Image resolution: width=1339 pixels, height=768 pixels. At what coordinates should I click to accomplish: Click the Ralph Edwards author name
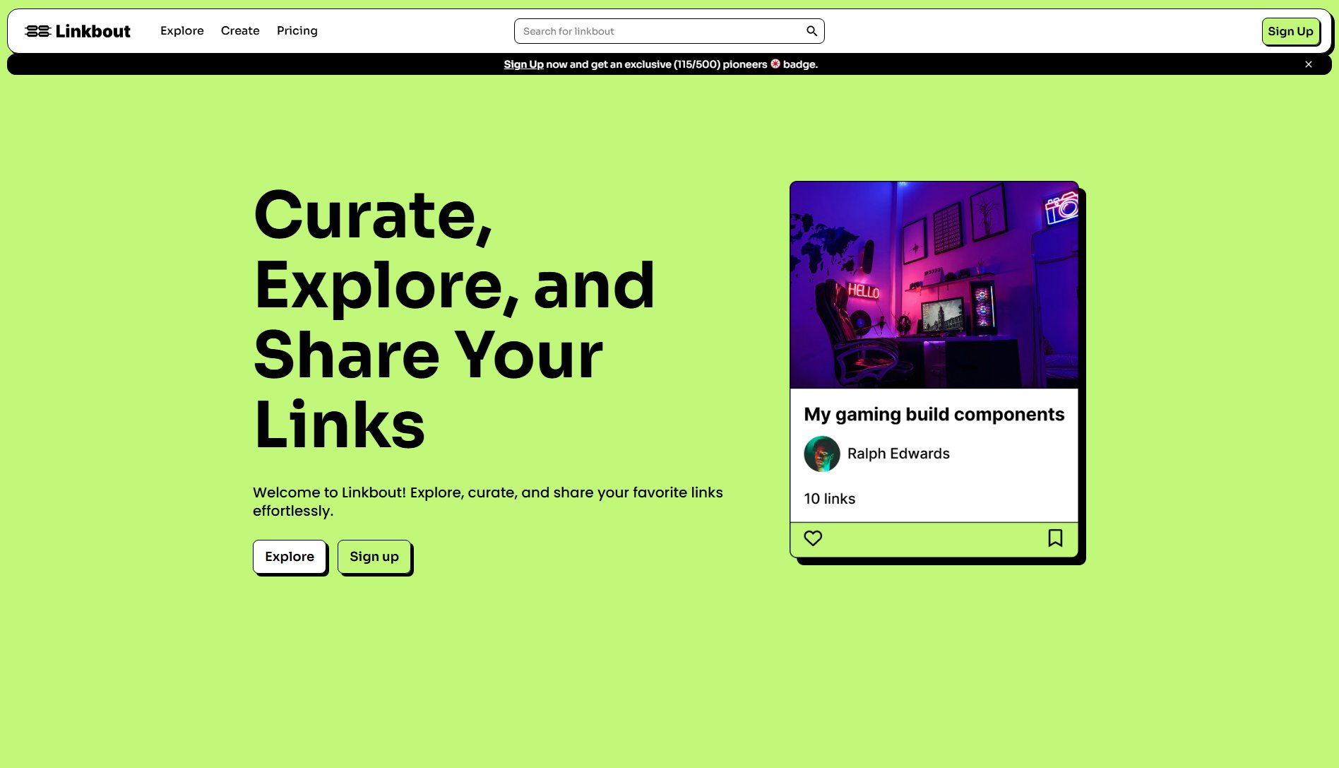(898, 454)
